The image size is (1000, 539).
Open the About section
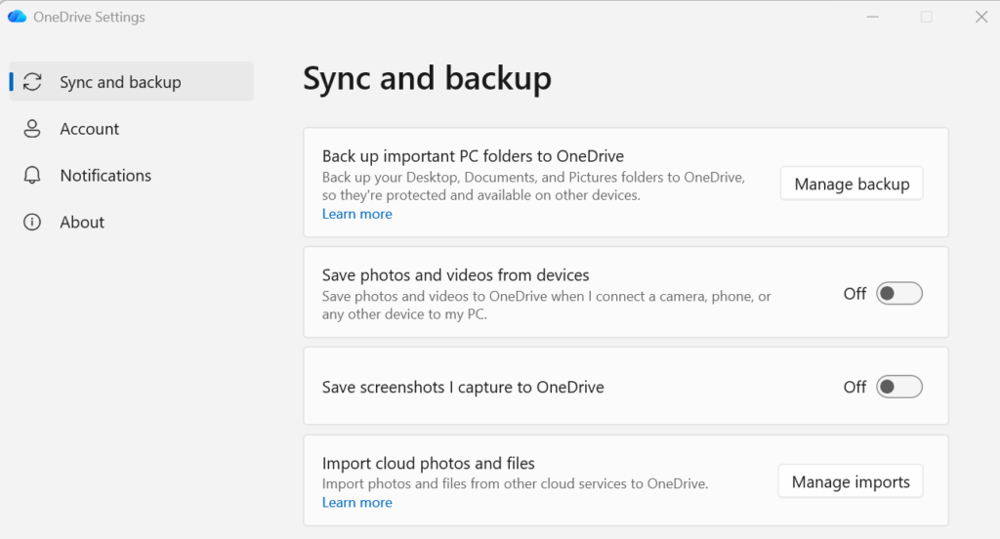132,222
